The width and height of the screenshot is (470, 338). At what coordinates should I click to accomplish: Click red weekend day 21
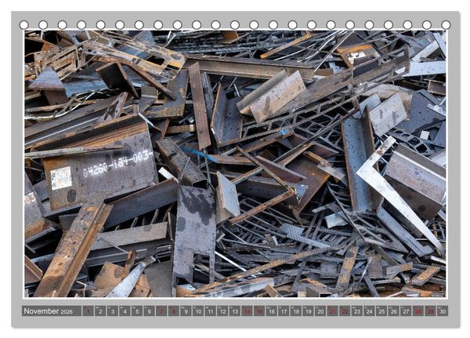[332, 311]
